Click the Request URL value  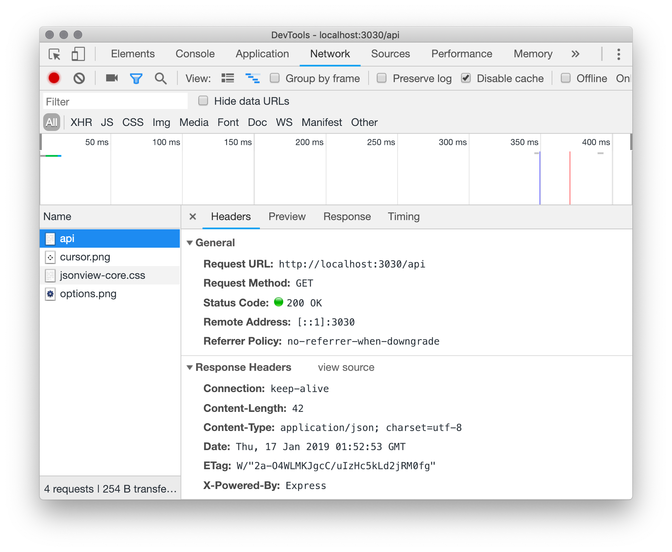click(352, 264)
